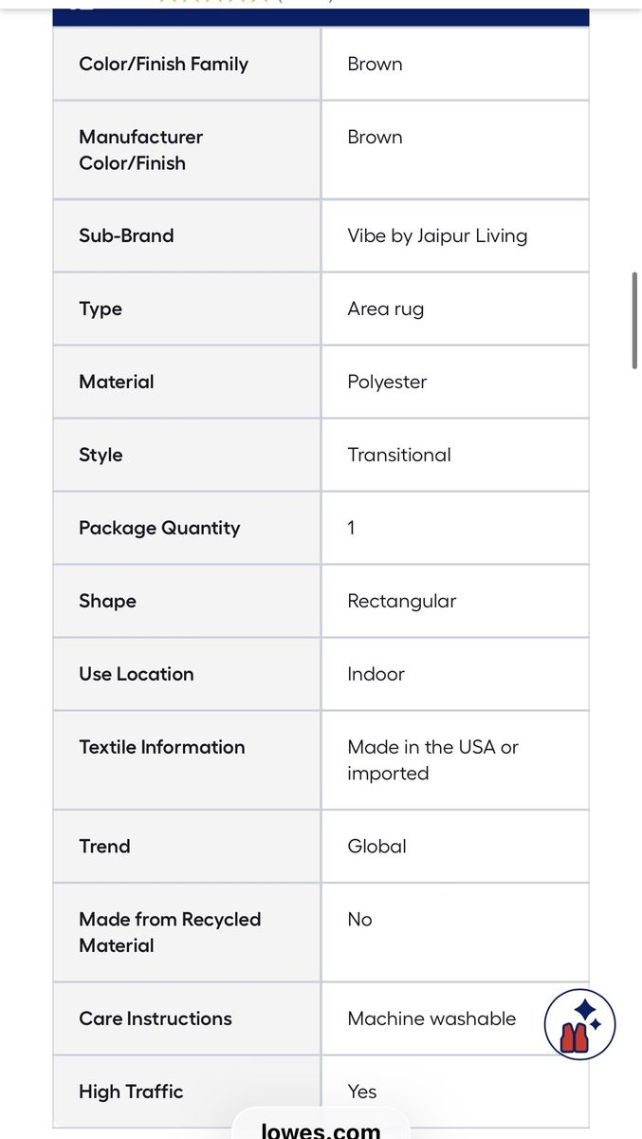Tap the lowes.com address pill

pos(321,1130)
